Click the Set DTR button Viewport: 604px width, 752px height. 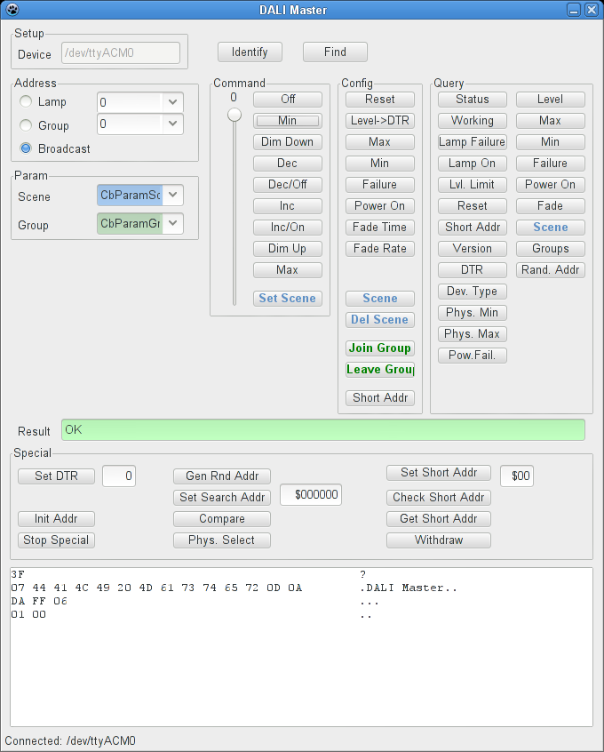pyautogui.click(x=56, y=476)
